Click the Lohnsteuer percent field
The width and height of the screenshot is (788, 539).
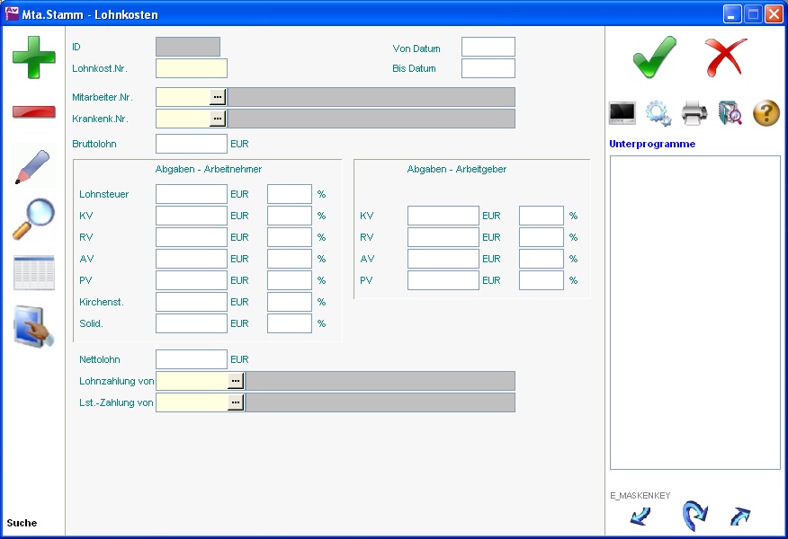point(290,194)
